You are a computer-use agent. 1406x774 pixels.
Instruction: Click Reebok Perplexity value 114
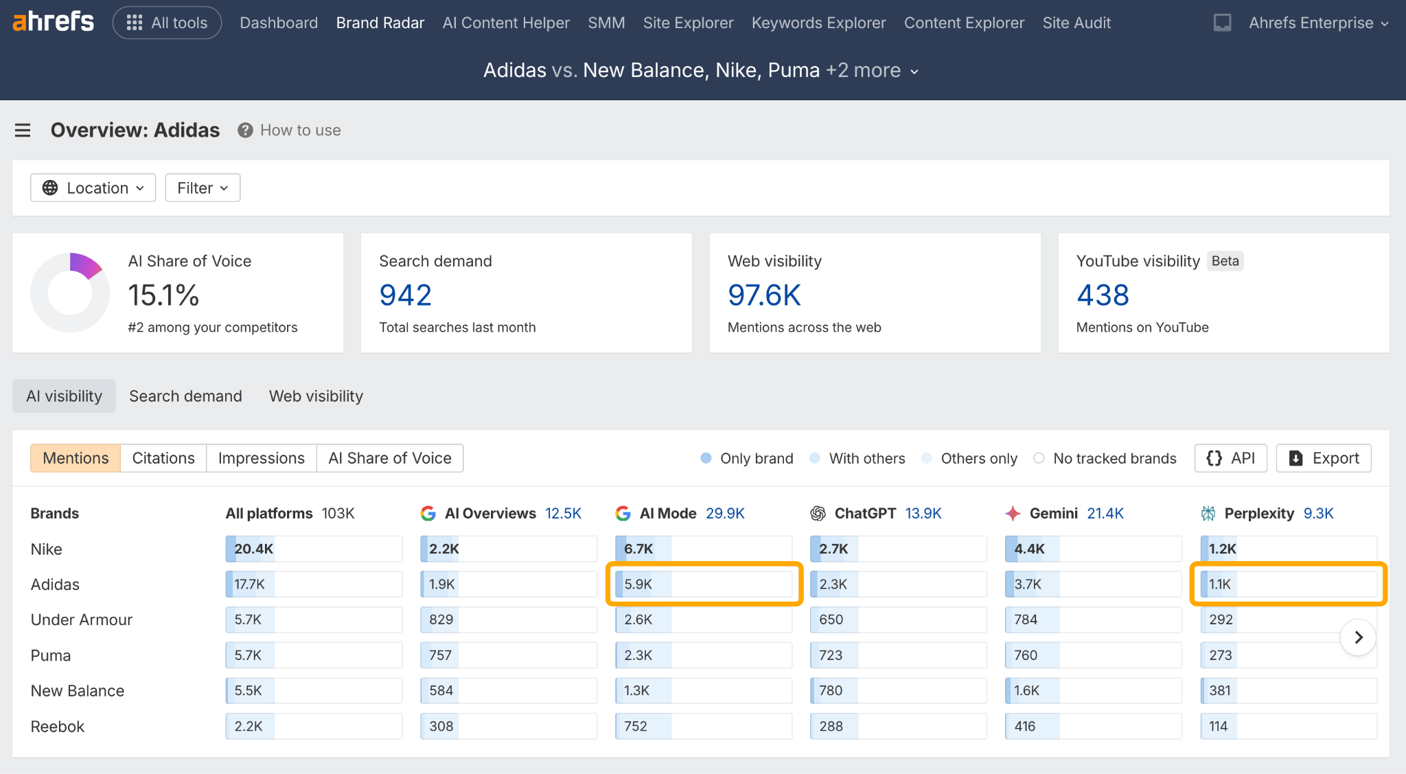pyautogui.click(x=1289, y=726)
